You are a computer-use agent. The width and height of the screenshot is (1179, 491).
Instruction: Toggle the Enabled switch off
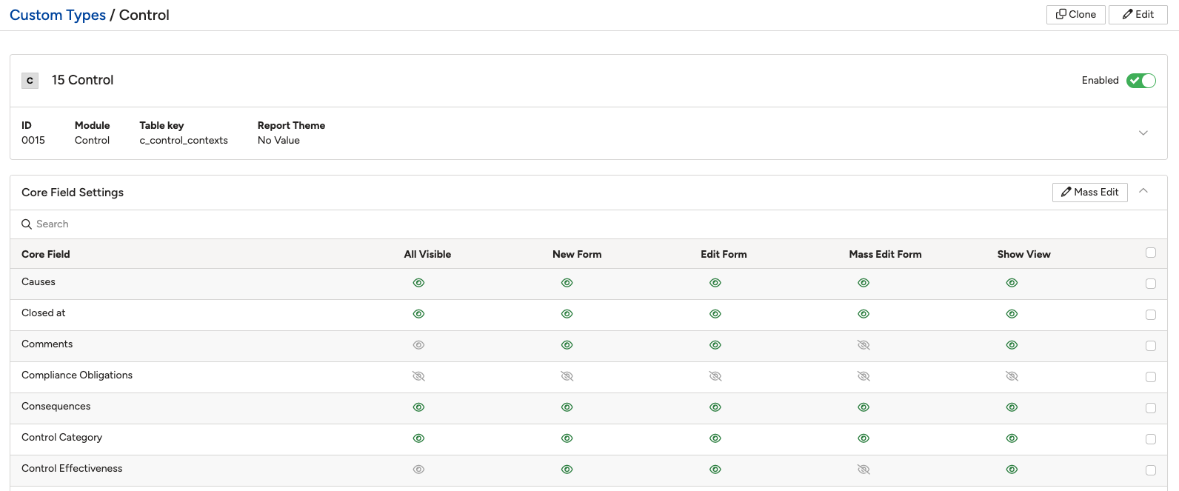pyautogui.click(x=1141, y=81)
